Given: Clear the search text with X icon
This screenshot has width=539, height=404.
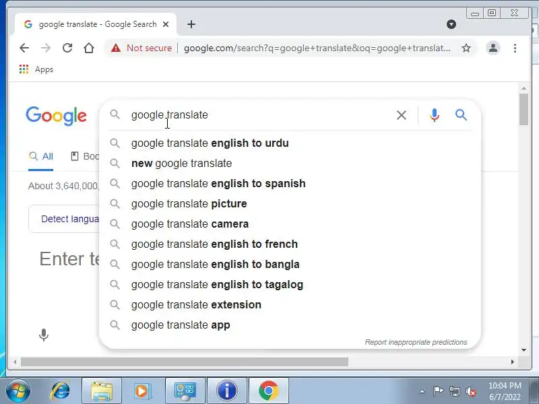Looking at the screenshot, I should coord(402,115).
